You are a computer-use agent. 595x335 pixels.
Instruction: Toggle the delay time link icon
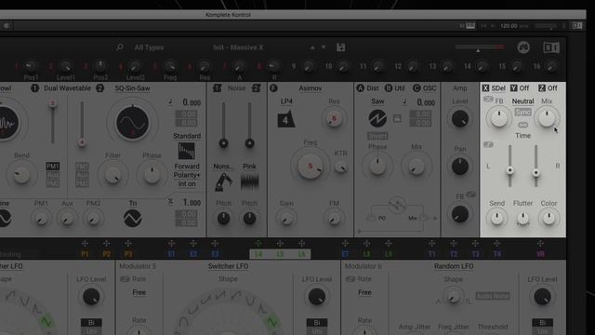click(x=522, y=125)
